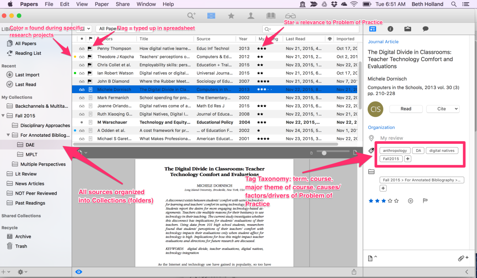Toggle the eye preview icon at bottom
The image size is (477, 278).
79,272
